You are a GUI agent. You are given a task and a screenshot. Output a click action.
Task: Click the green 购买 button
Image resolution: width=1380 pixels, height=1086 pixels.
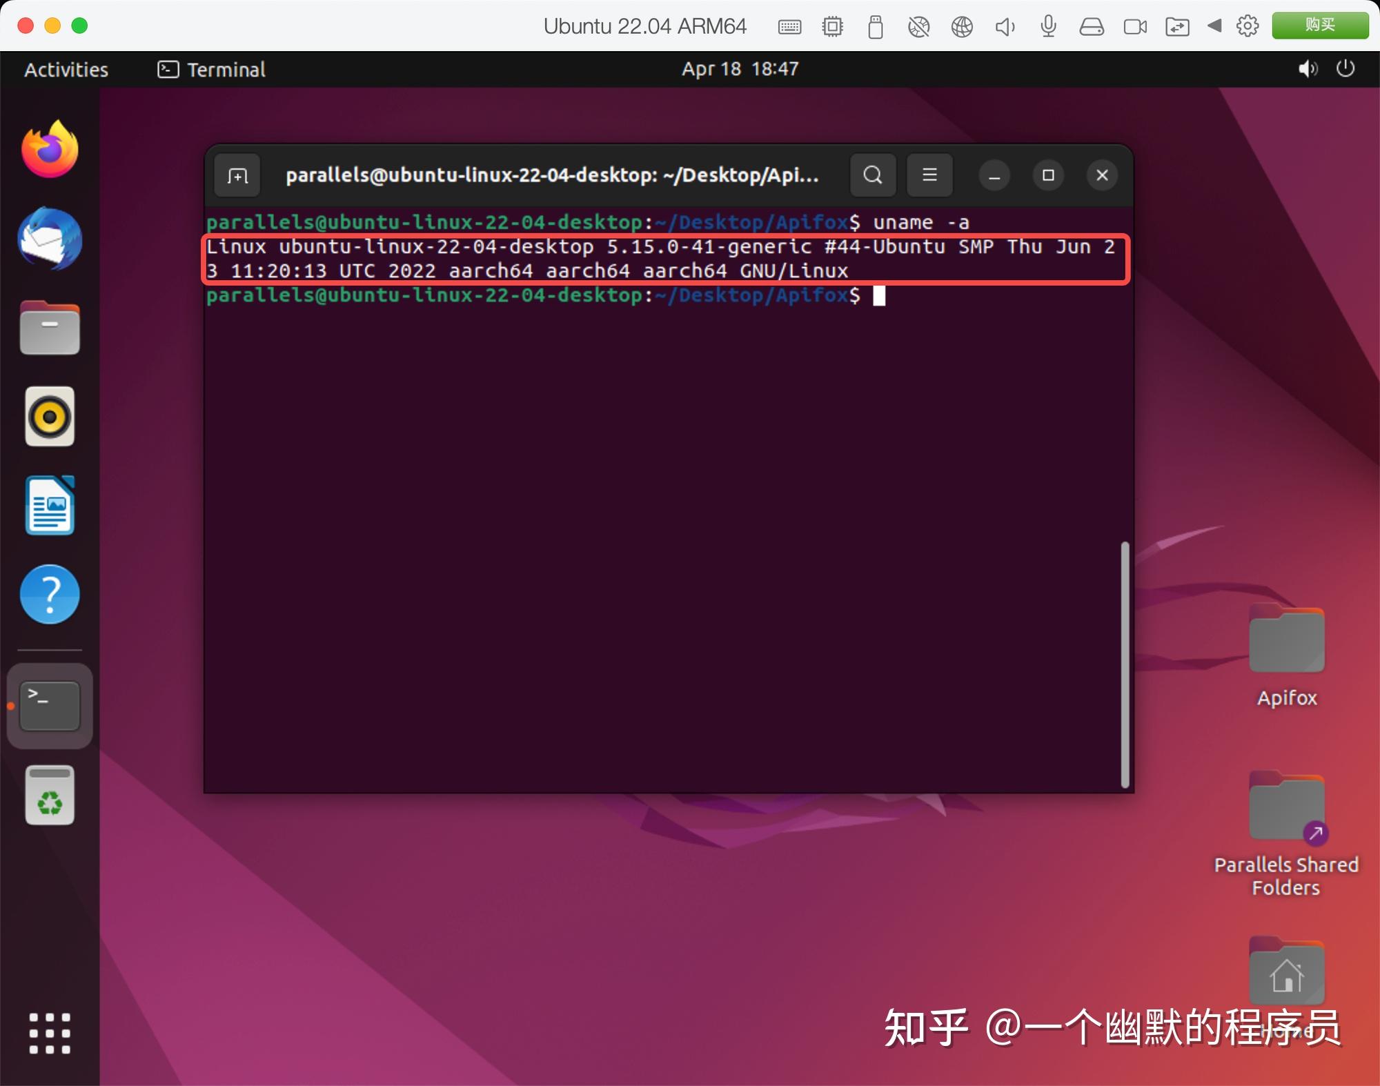point(1320,25)
